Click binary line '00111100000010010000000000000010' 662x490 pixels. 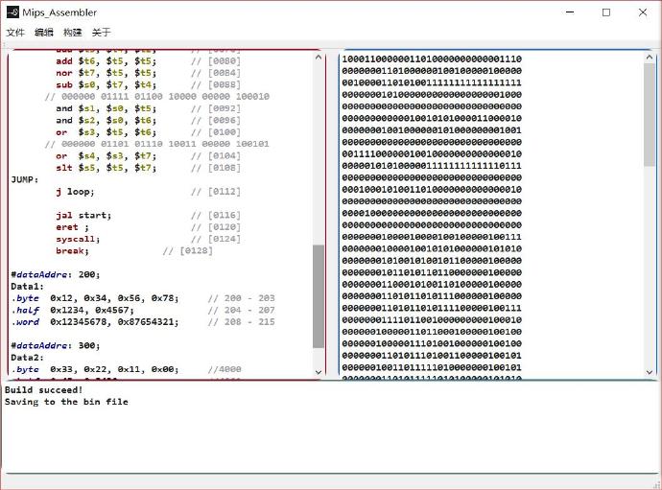coord(432,154)
